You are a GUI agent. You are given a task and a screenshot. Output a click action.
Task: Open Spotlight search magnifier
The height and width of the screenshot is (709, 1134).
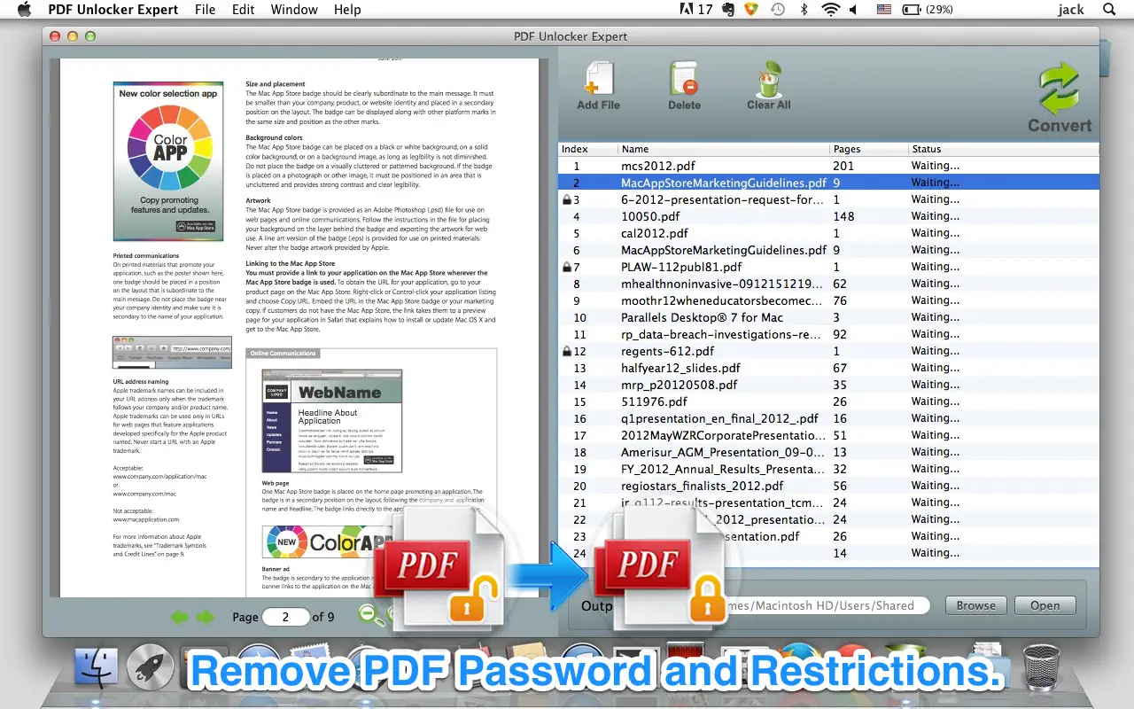[1109, 10]
